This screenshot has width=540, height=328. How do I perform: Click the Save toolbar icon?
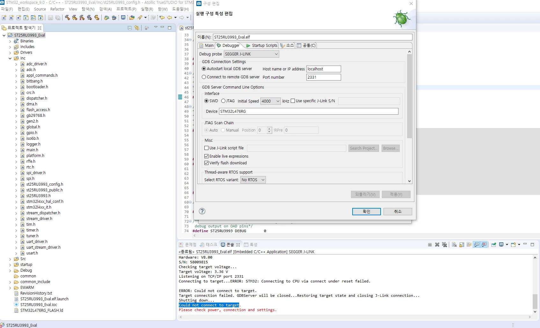tap(50, 18)
